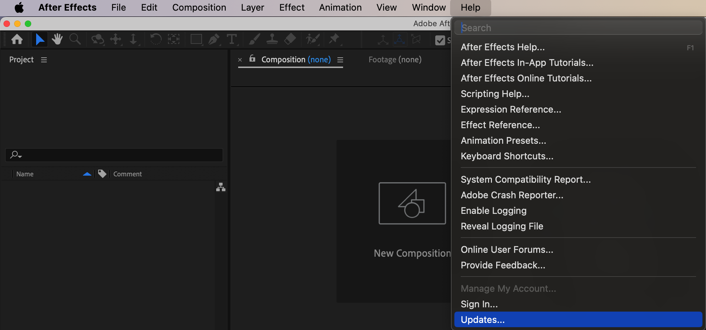Click the Home icon in toolbar
The image size is (706, 330).
click(x=17, y=39)
